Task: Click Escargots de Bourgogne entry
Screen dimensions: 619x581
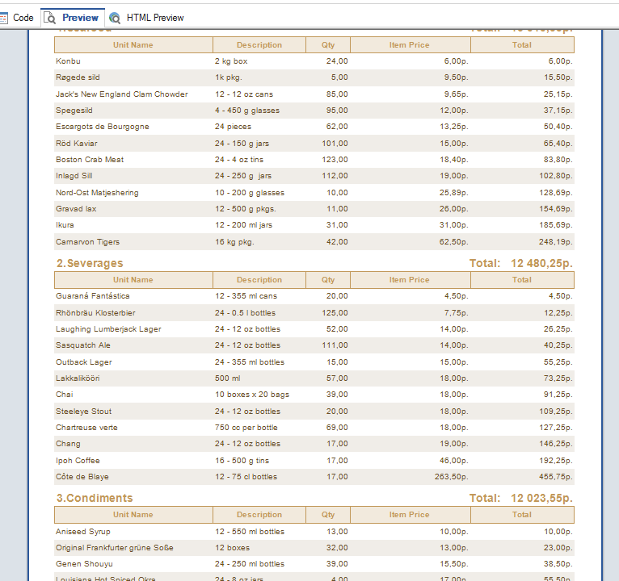Action: [x=103, y=127]
